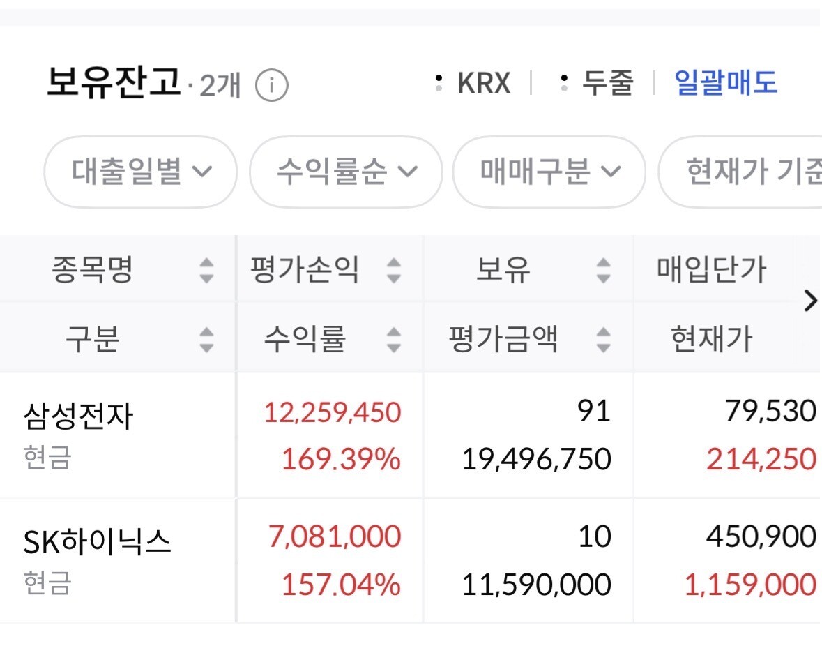This screenshot has height=669, width=822.
Task: Show more columns with right chevron
Action: (x=810, y=301)
